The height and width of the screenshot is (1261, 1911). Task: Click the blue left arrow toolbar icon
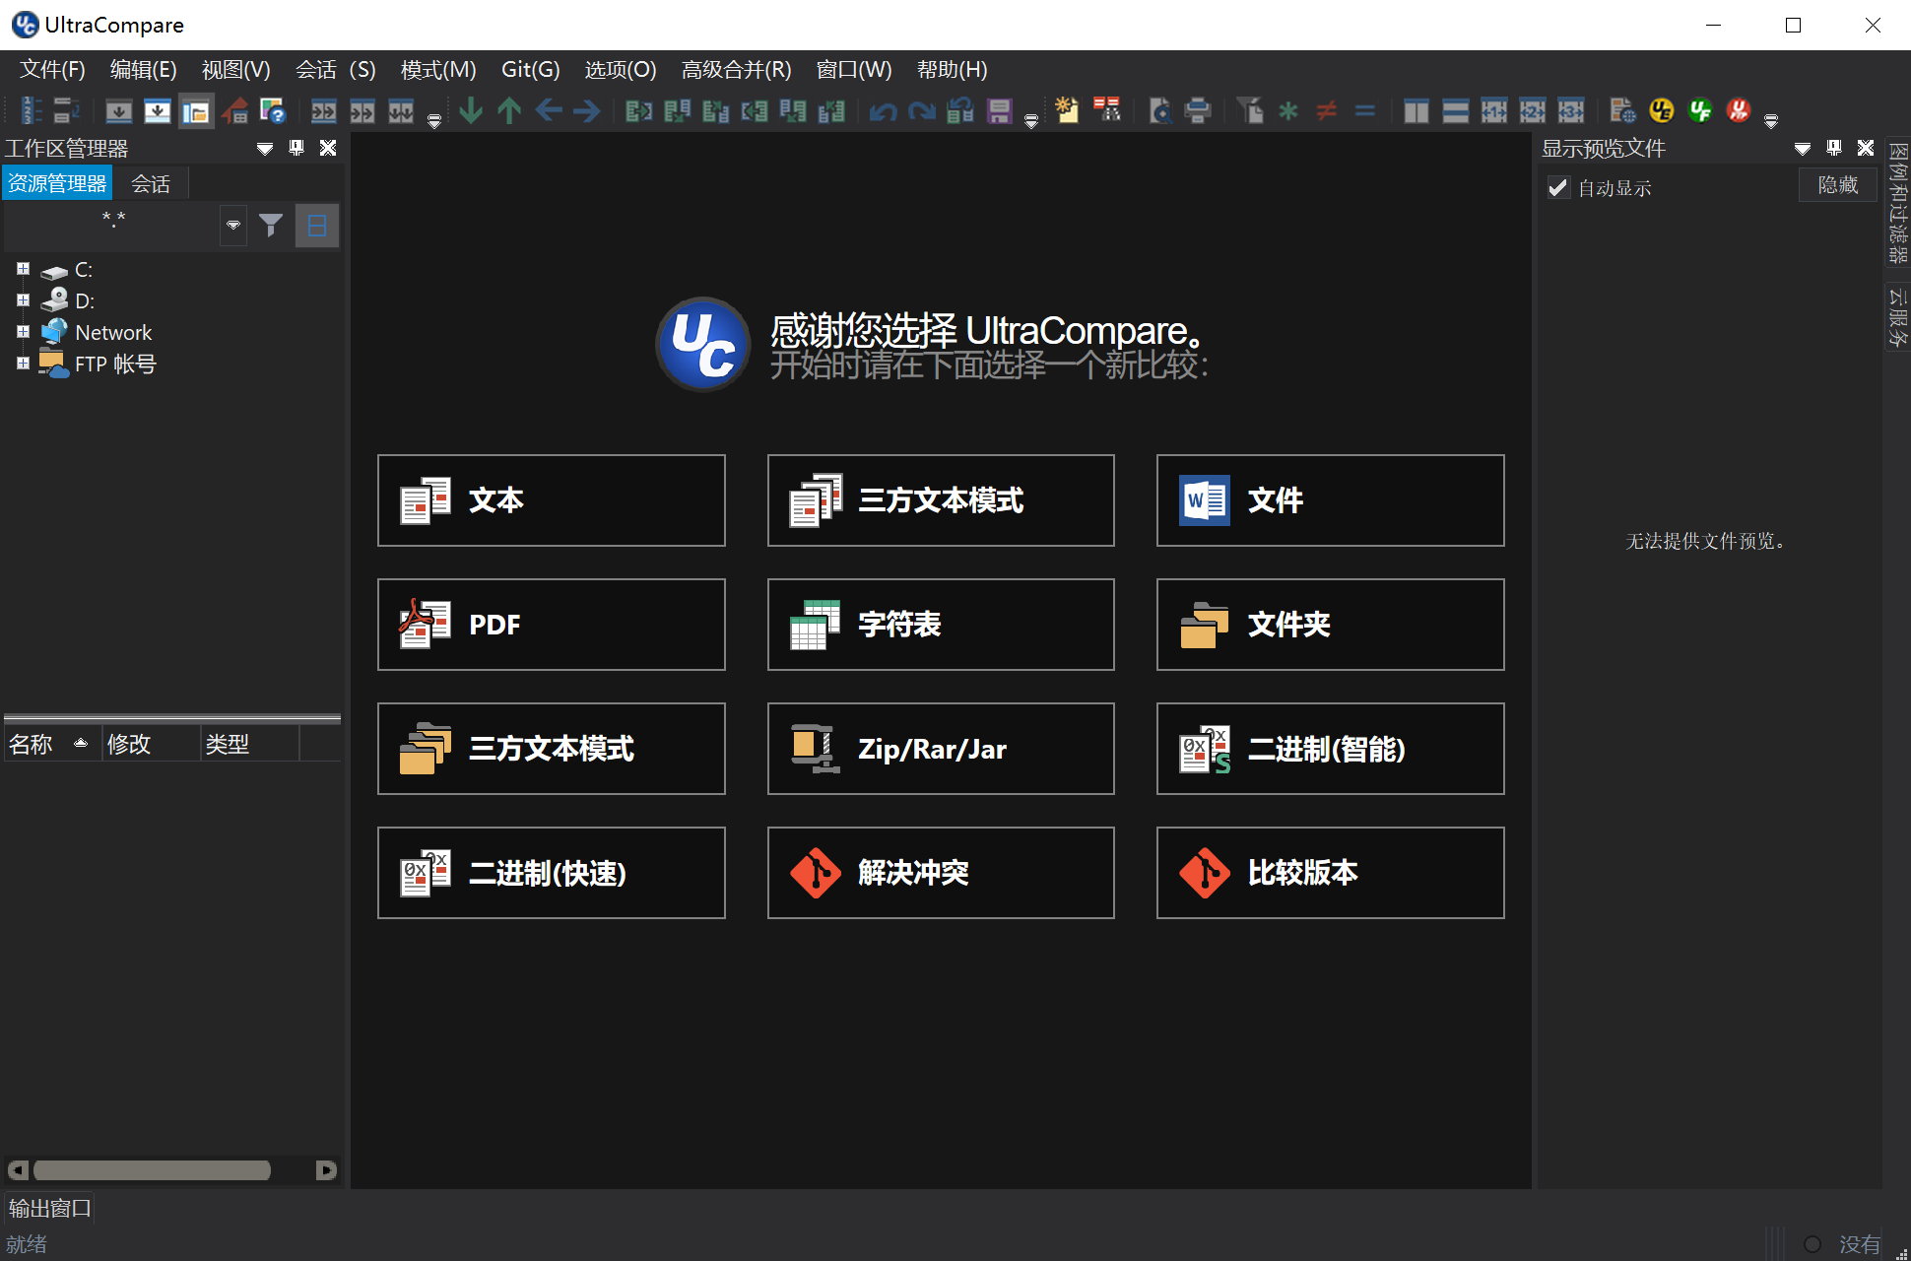click(x=549, y=110)
